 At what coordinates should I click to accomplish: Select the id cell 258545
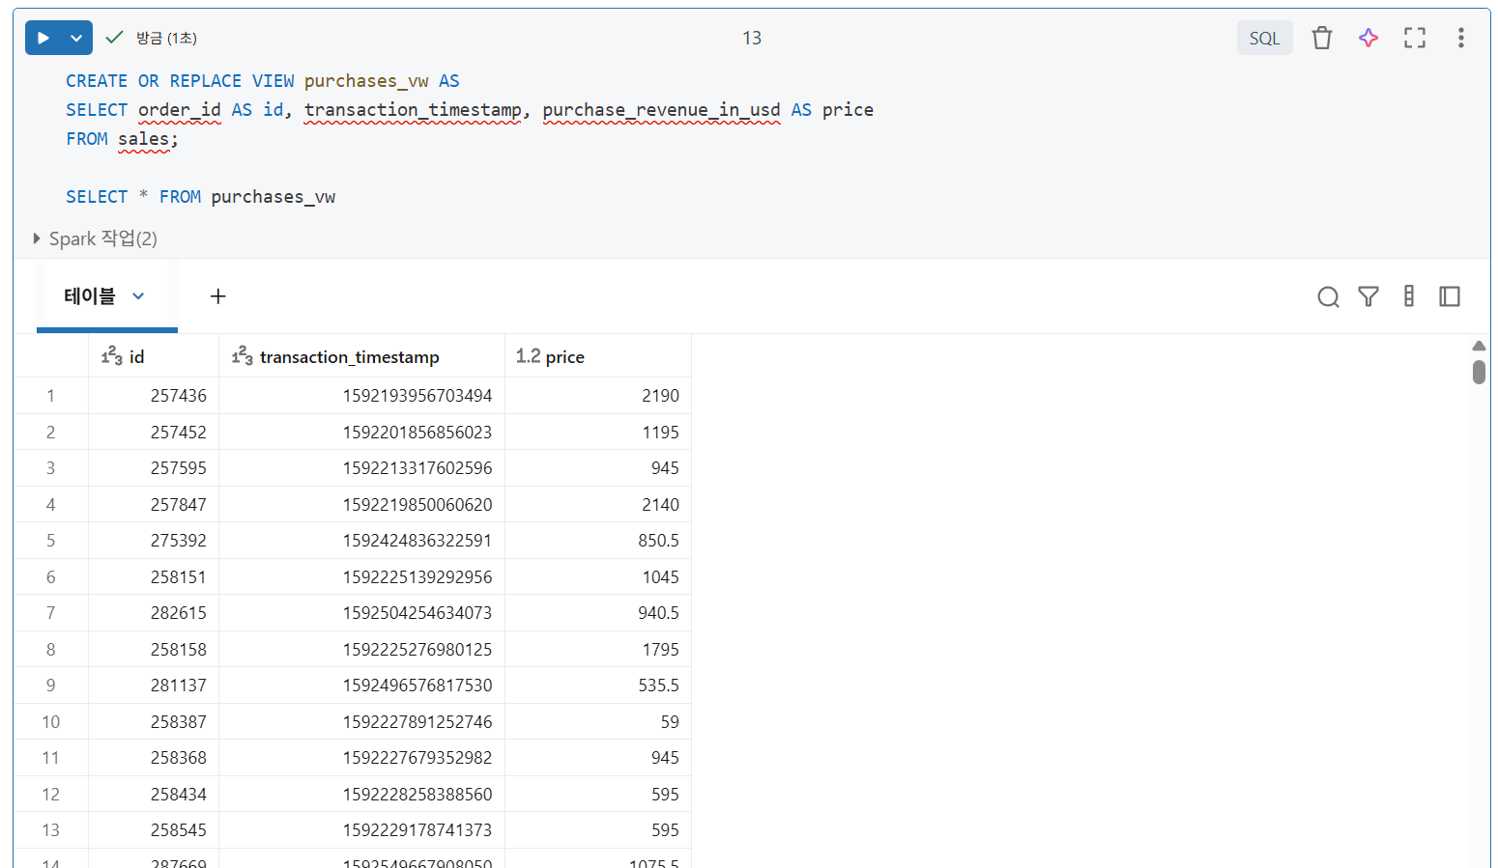pos(154,830)
